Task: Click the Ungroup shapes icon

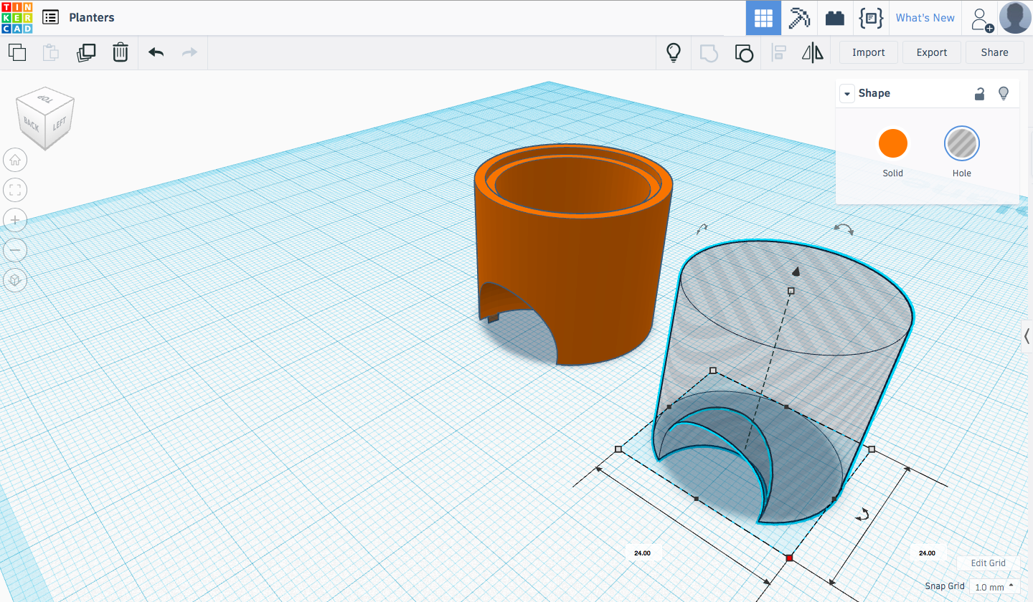Action: coord(744,53)
